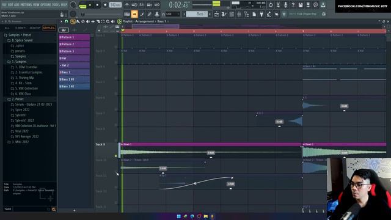Open the PATTERNS menu

coord(26,5)
